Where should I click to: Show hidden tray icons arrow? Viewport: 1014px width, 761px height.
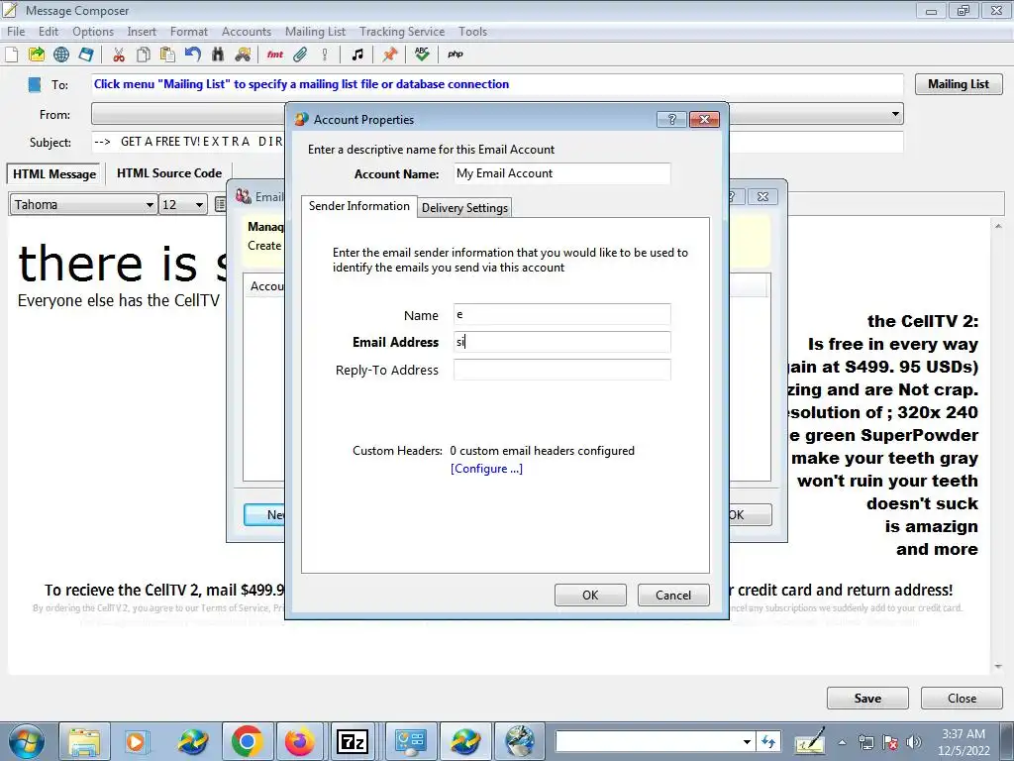point(842,742)
